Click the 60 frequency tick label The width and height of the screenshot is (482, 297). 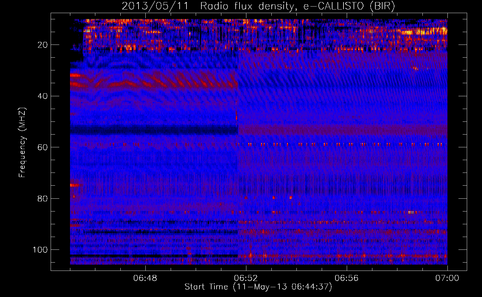tap(43, 147)
